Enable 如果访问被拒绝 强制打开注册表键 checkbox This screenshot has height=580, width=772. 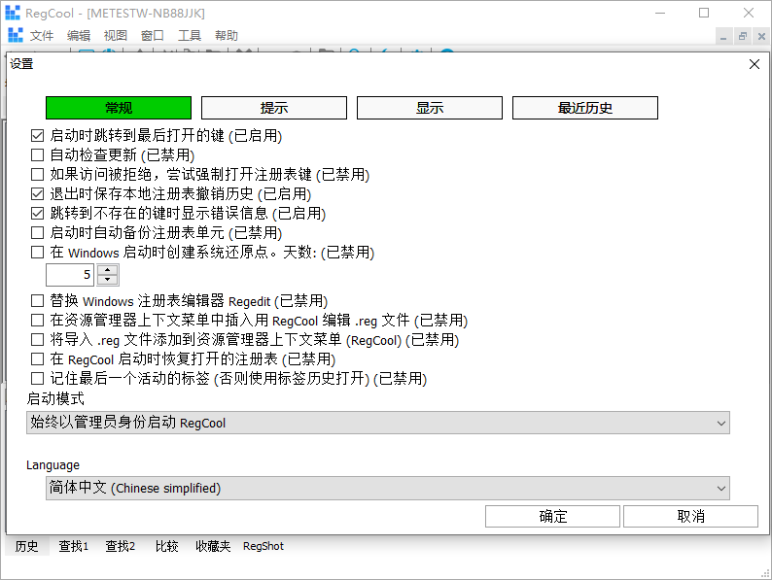click(37, 174)
